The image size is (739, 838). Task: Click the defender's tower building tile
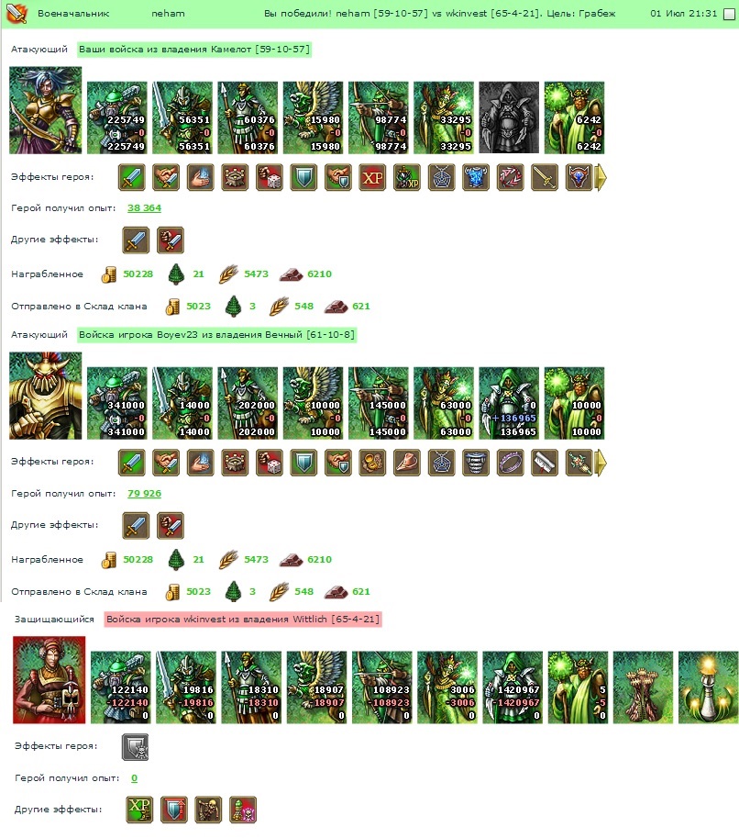[643, 687]
